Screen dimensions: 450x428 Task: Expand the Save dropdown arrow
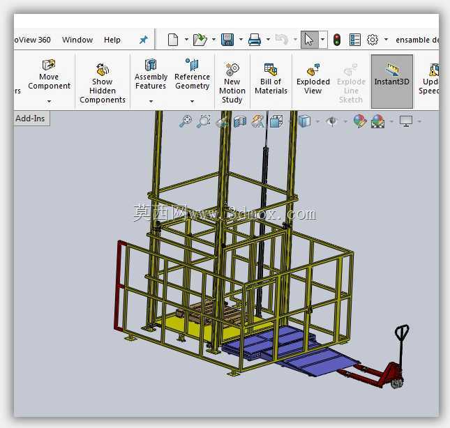click(x=241, y=39)
